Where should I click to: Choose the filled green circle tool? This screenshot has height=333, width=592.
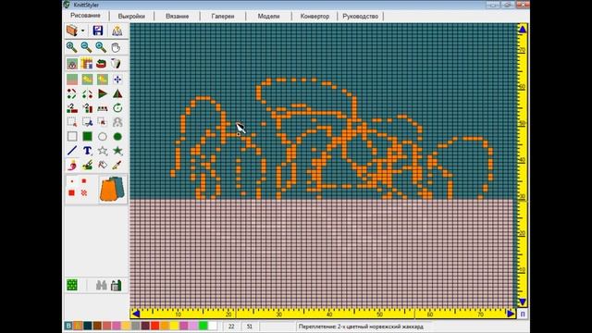[117, 136]
